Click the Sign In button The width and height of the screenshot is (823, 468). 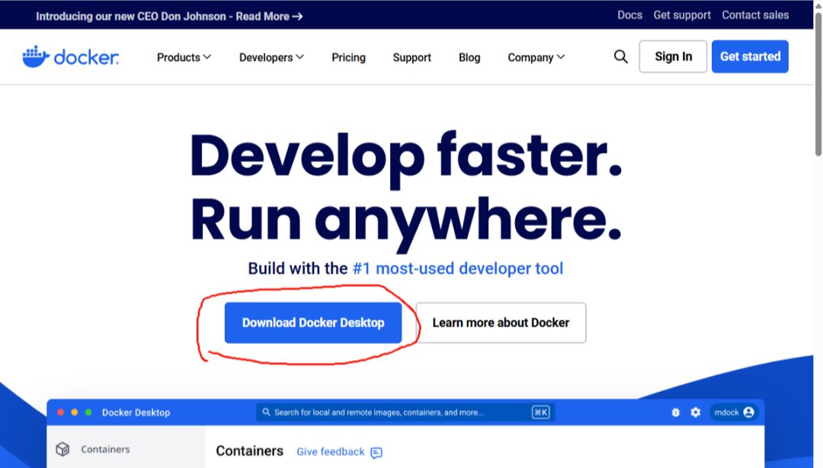point(673,56)
